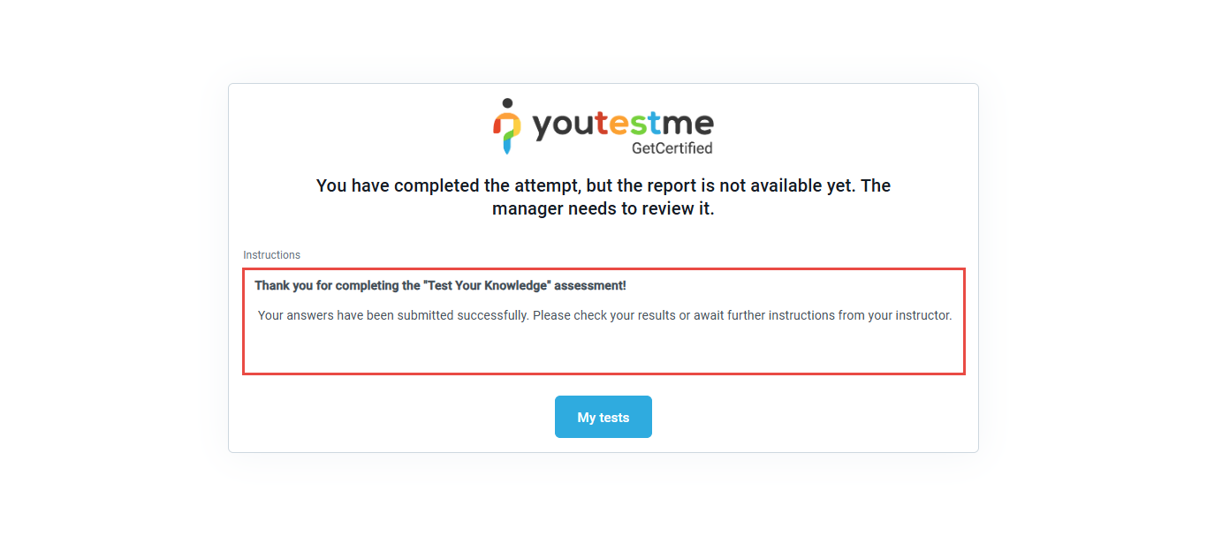This screenshot has width=1207, height=536.
Task: Click the "you" part of wordmark
Action: coord(564,128)
